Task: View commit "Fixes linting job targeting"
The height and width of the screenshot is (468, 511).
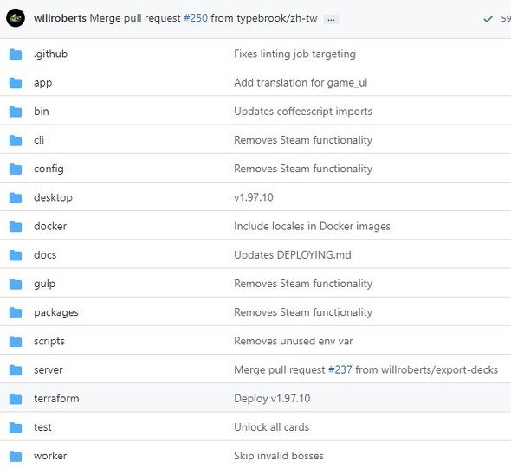Action: pyautogui.click(x=294, y=54)
